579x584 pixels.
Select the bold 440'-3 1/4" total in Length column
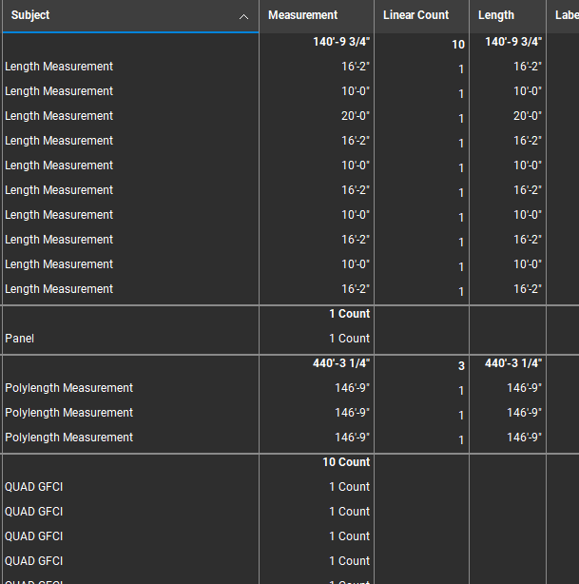pyautogui.click(x=513, y=363)
